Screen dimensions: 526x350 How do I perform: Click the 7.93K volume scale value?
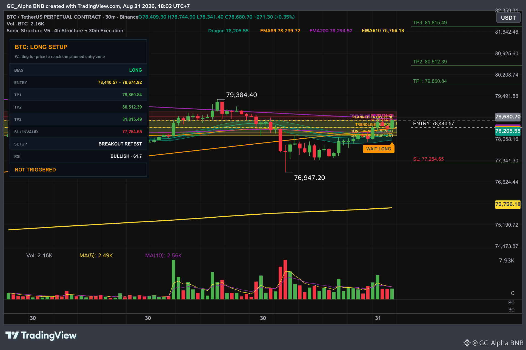(x=507, y=261)
